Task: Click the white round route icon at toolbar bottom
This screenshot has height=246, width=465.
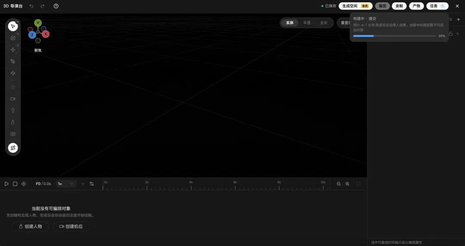Action: click(13, 148)
